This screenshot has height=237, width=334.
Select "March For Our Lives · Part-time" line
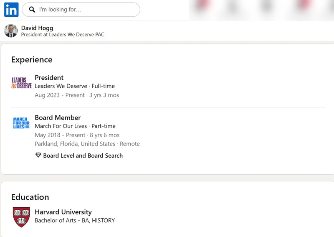click(75, 126)
